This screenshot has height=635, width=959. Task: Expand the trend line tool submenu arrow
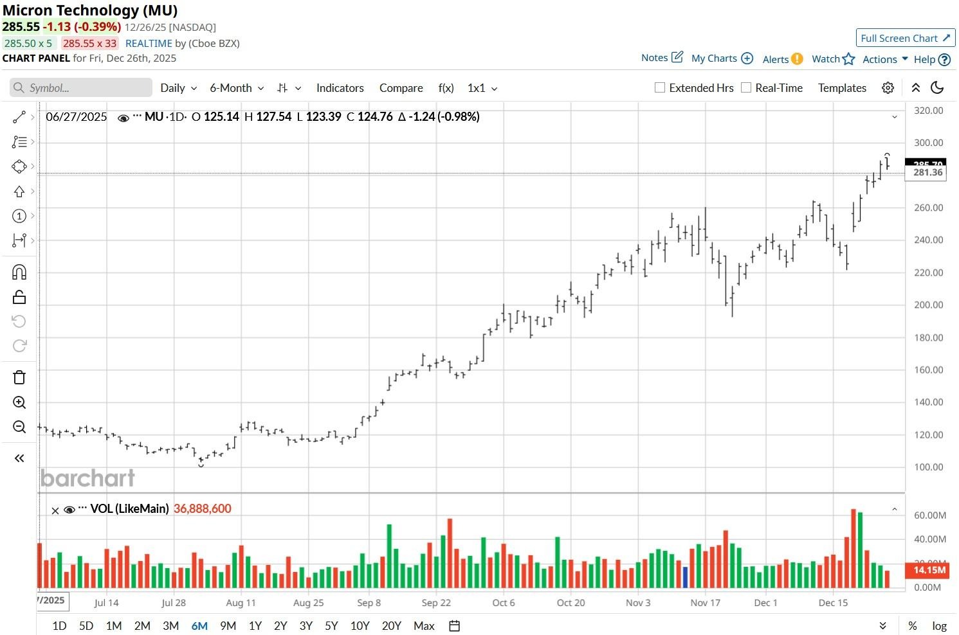[x=32, y=117]
